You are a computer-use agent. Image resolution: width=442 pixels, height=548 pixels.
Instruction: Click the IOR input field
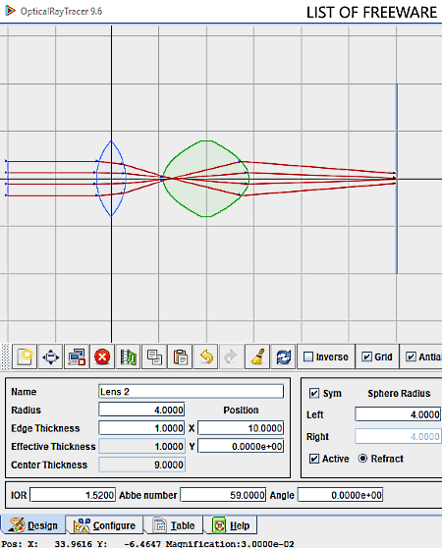(x=73, y=495)
